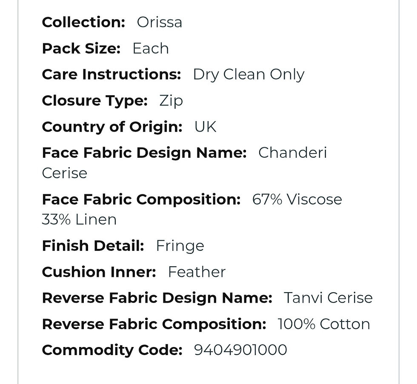Click the commodity code 9404901000
The image size is (417, 384).
tap(241, 350)
